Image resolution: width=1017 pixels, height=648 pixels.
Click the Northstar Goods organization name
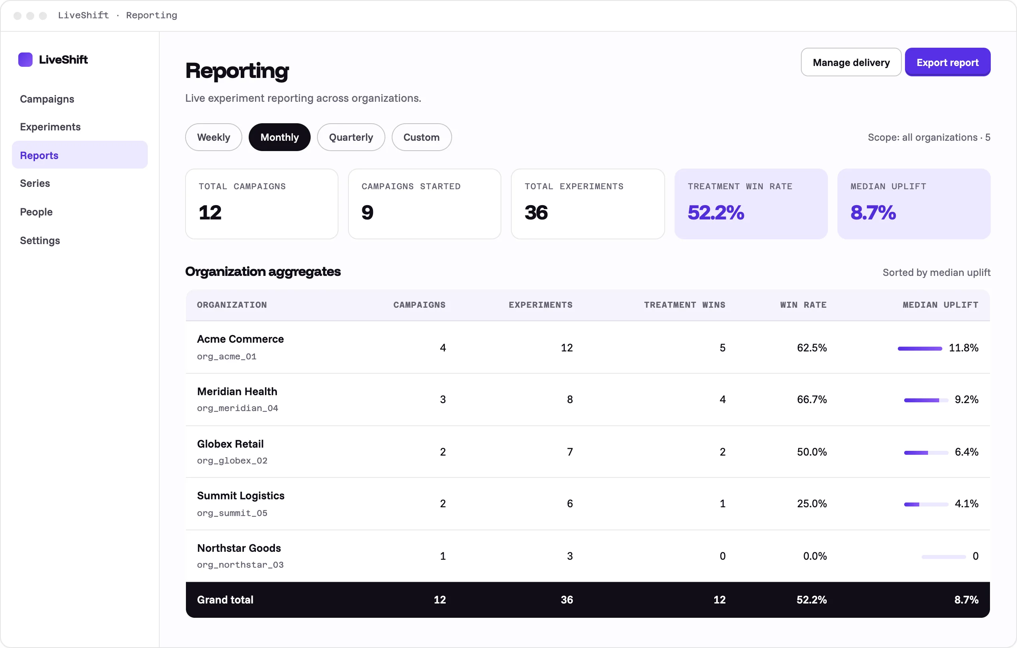pos(239,548)
